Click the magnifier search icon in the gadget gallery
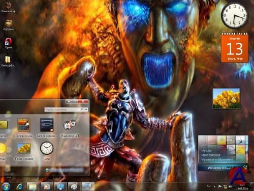Screen dimensions: 254x191 tap(82, 110)
